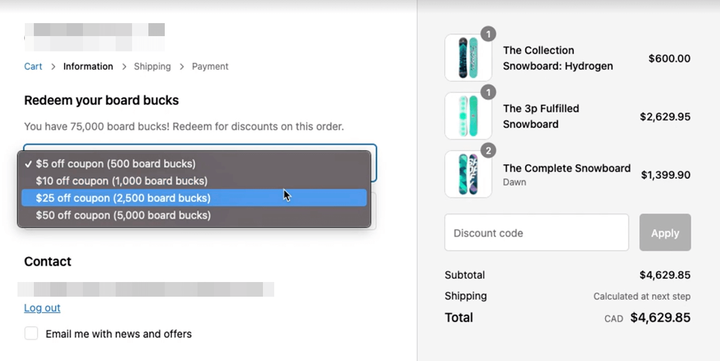Viewport: 720px width, 361px height.
Task: Click the quantity badge on the 3p Fulfilled Snowboard
Action: point(489,93)
